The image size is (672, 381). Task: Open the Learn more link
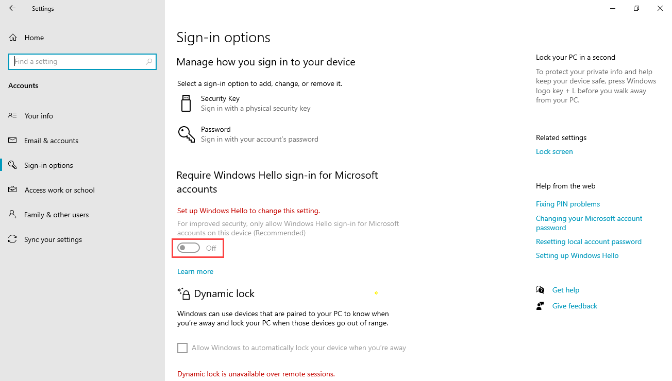(x=195, y=271)
